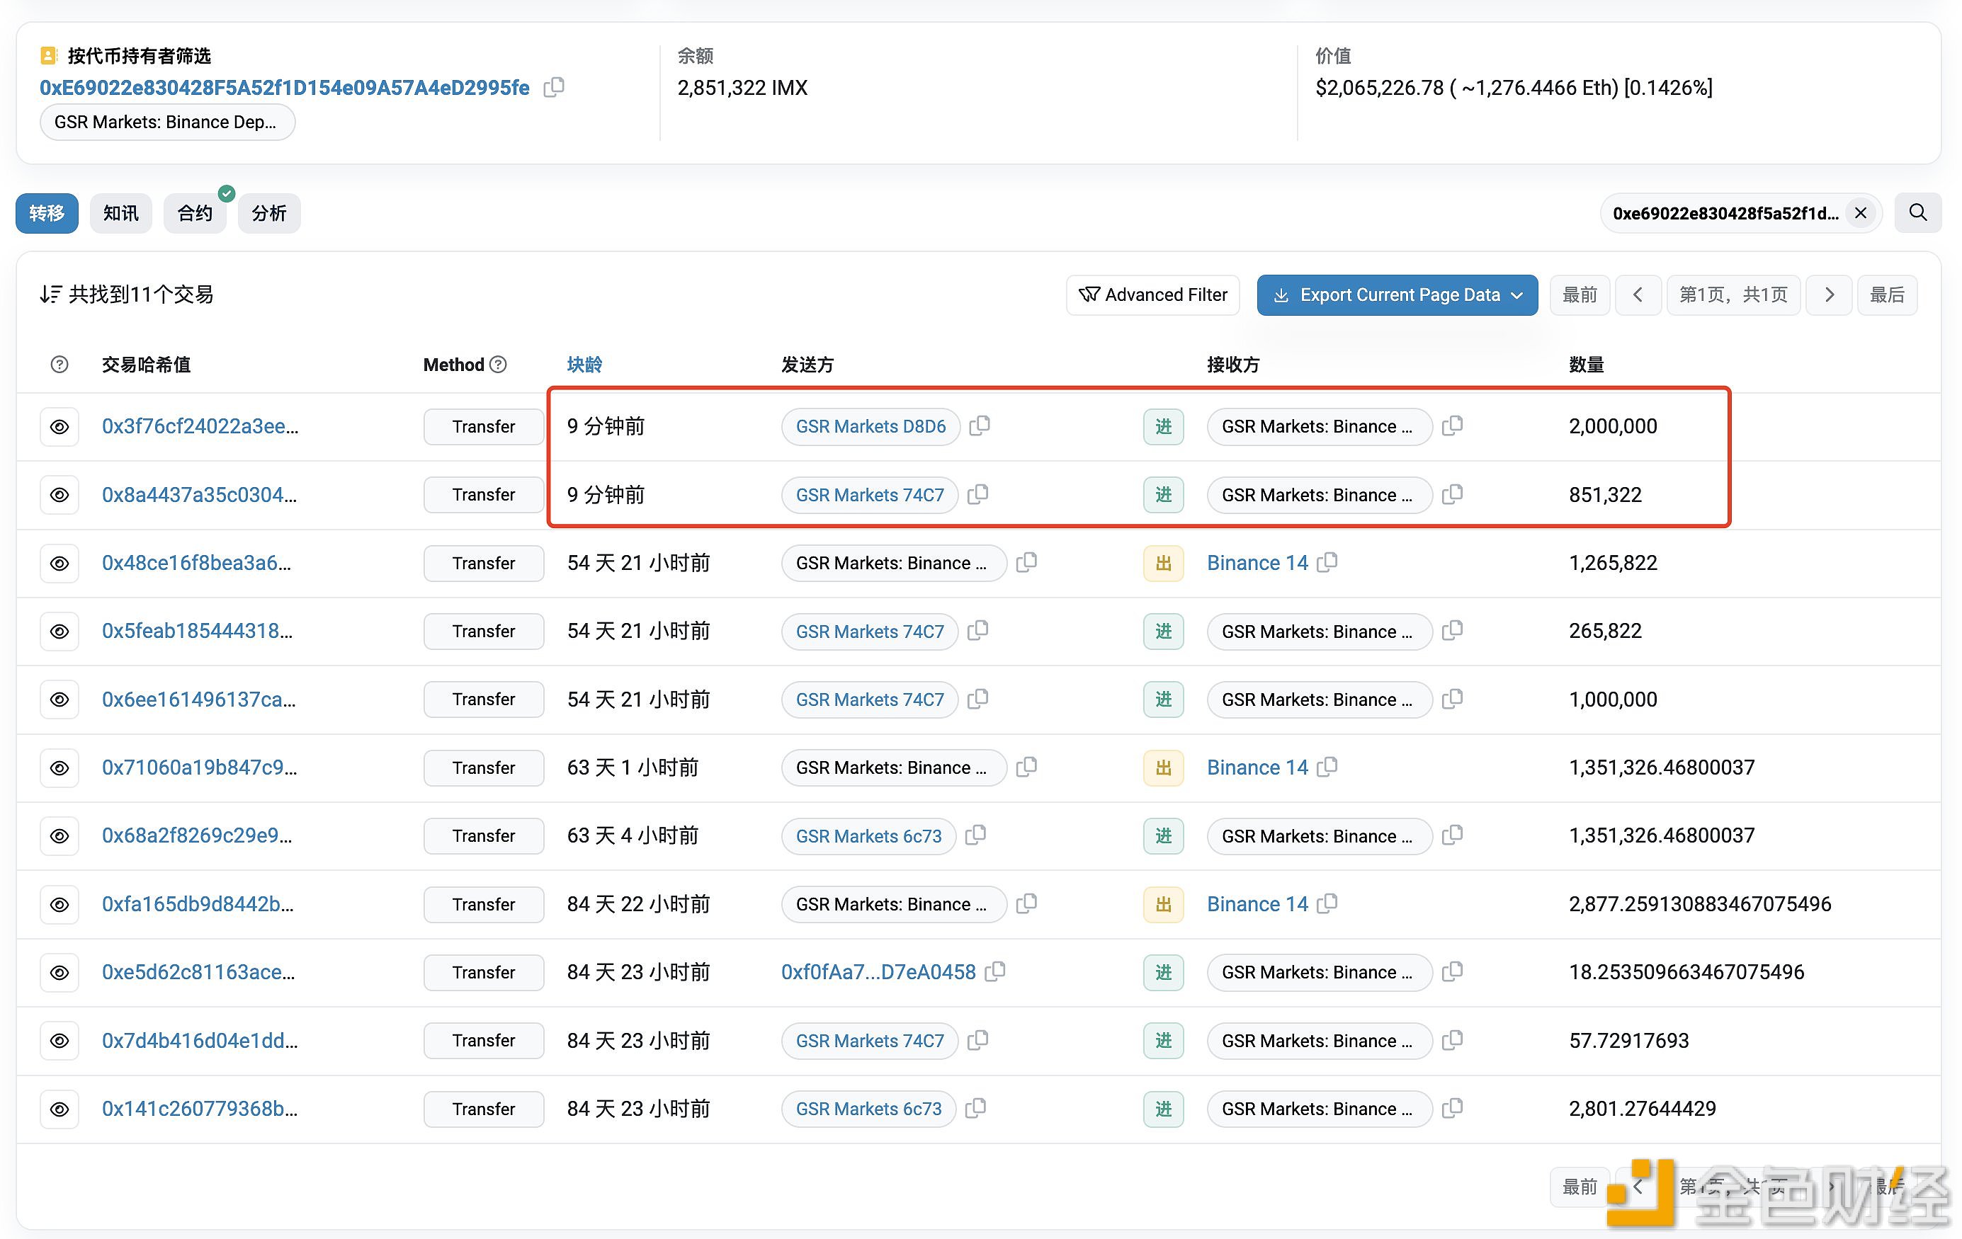Copy sender address in the 1,265,822 row
This screenshot has height=1239, width=1962.
pyautogui.click(x=1026, y=563)
